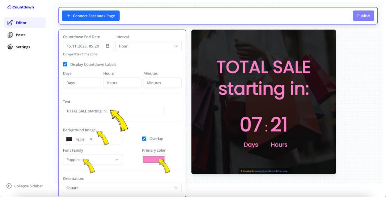Click the Settings gear icon
386x197 pixels.
coord(10,47)
